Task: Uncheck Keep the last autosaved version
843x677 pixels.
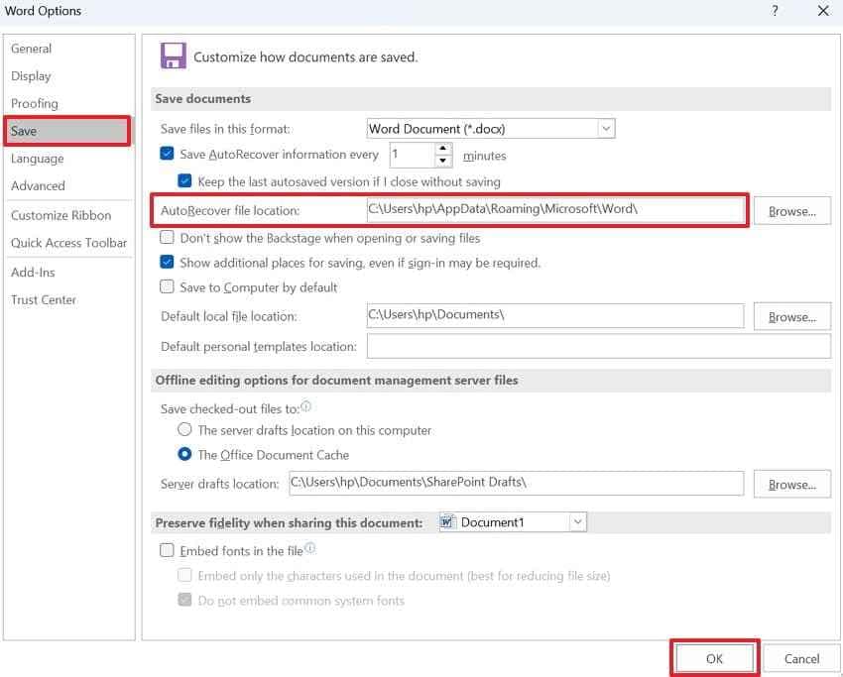Action: [x=184, y=181]
